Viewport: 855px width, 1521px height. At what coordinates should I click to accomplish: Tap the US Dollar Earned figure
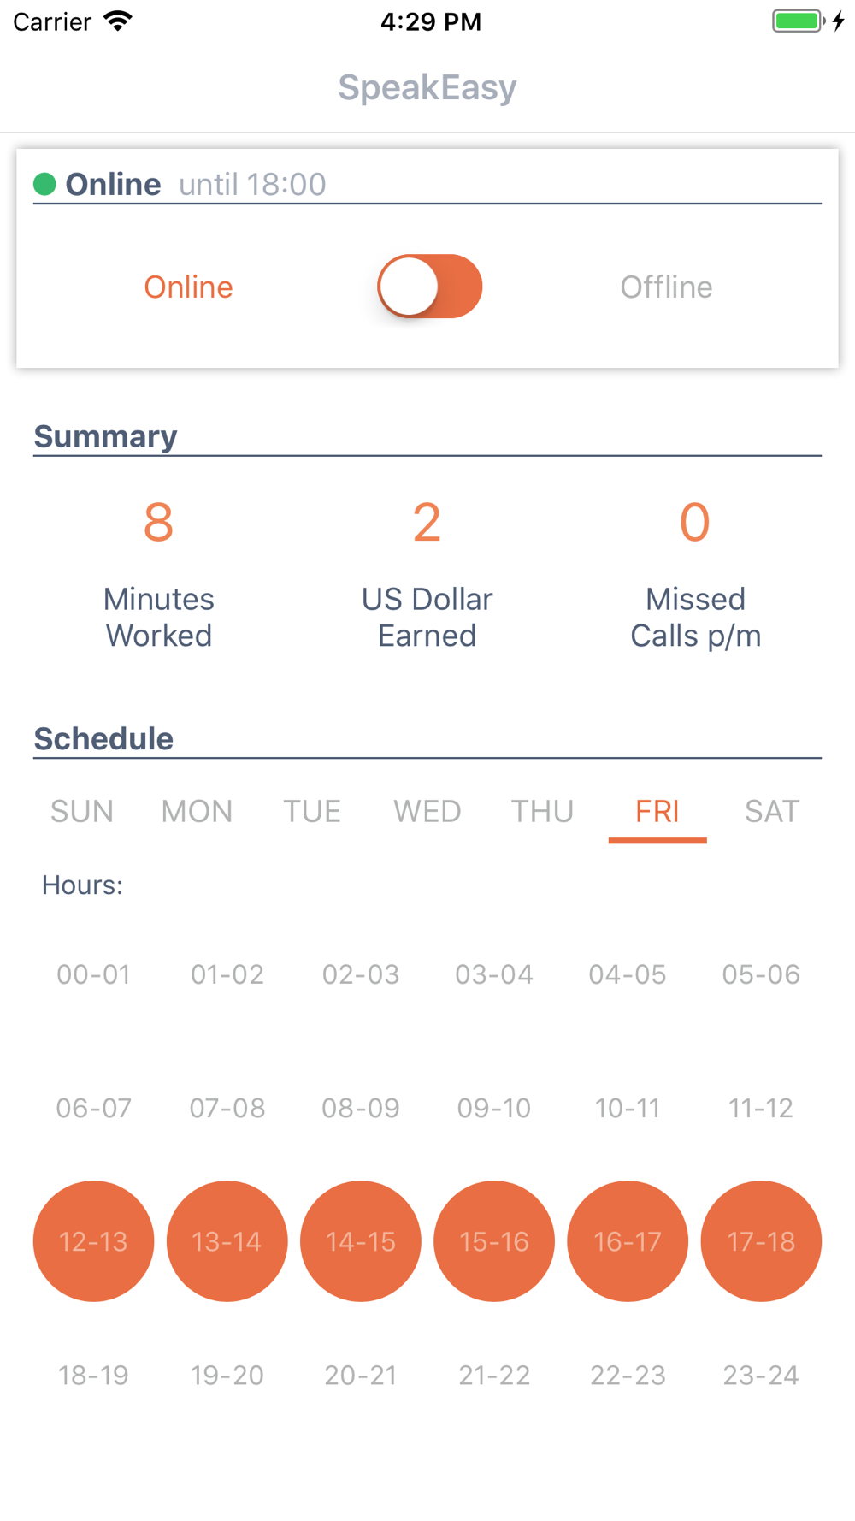click(x=427, y=523)
